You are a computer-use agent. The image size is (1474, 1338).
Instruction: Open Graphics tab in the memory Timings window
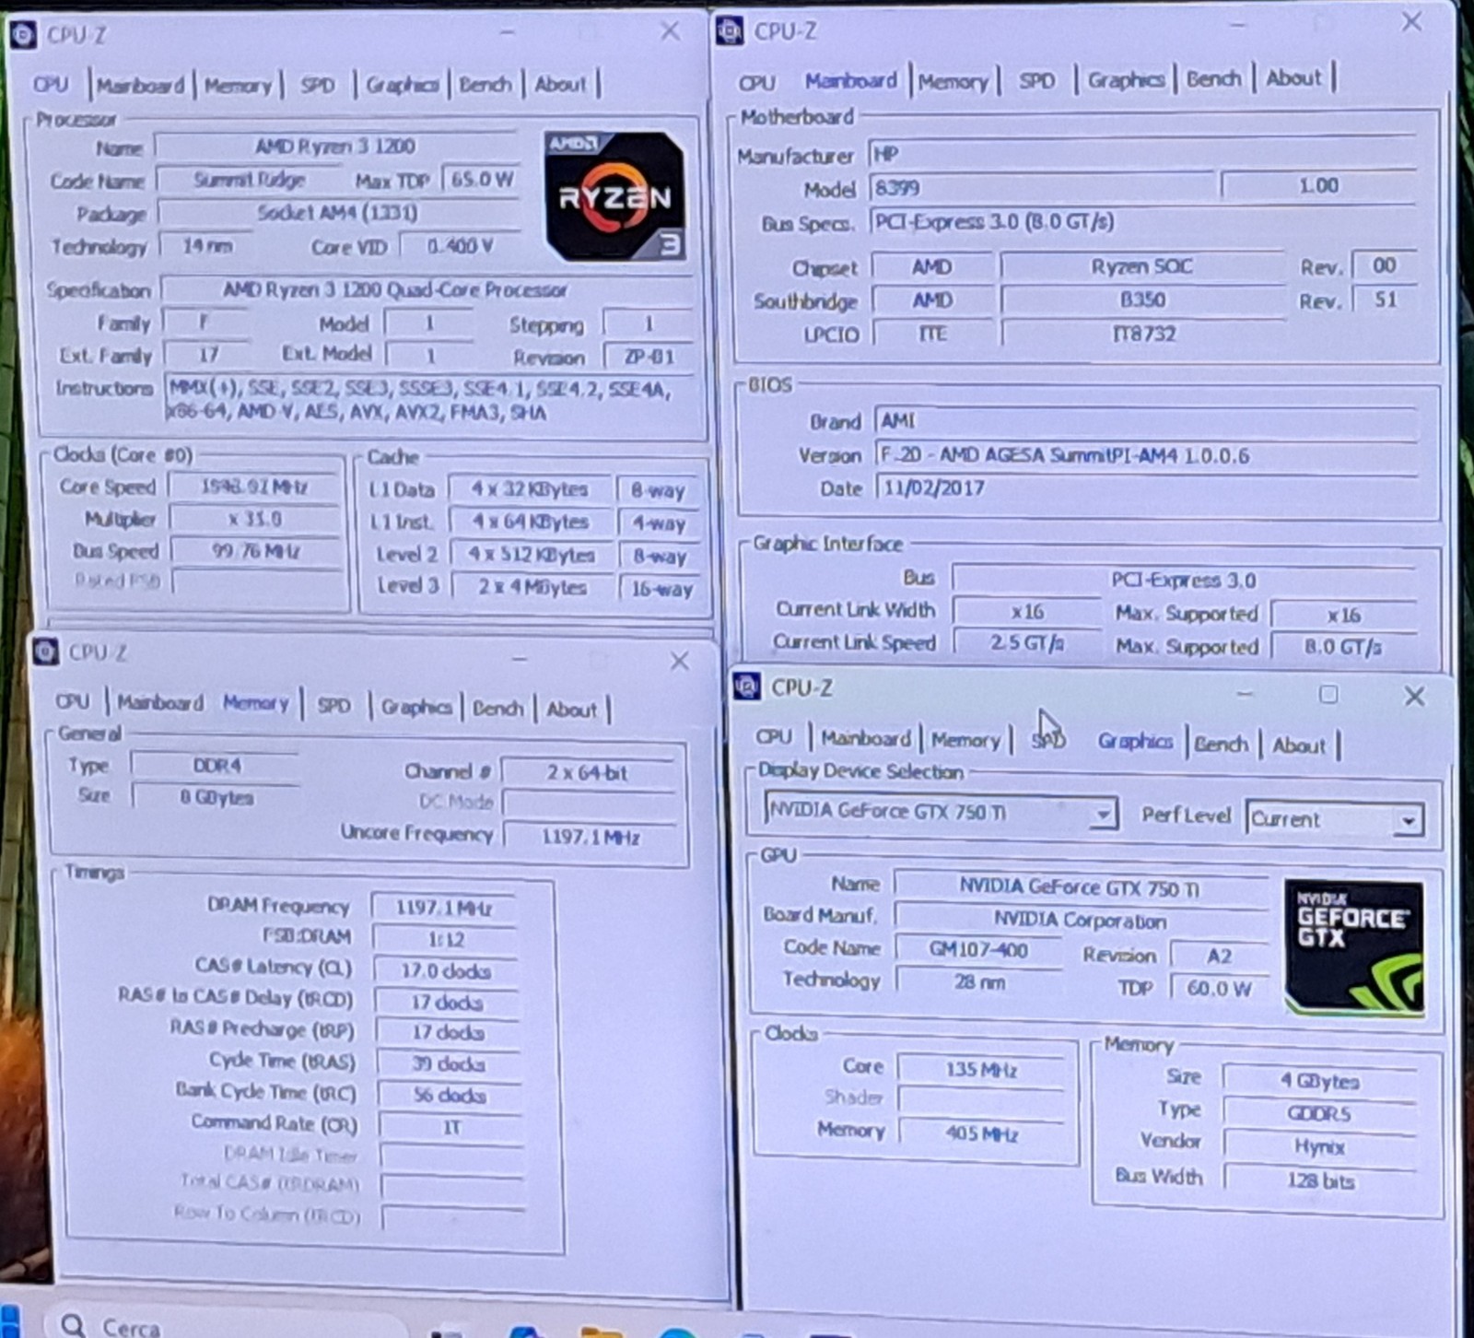[x=416, y=707]
